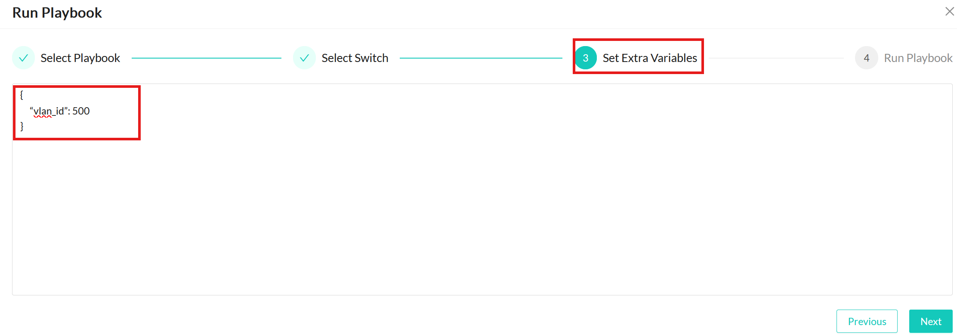Image resolution: width=957 pixels, height=335 pixels.
Task: Click the gray line before step 4
Action: coord(776,58)
